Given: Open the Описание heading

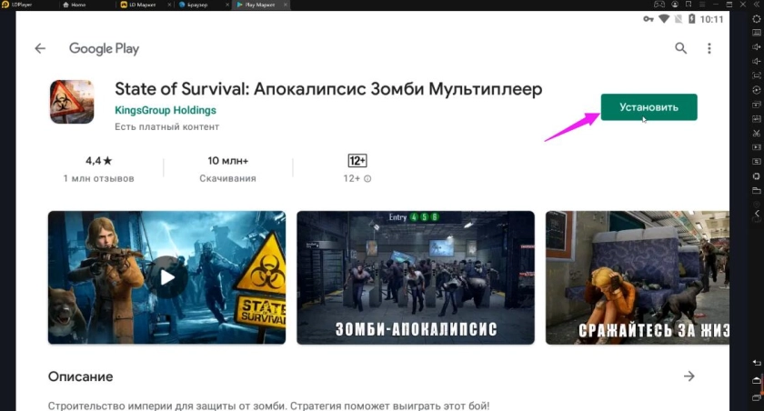Looking at the screenshot, I should coord(80,376).
